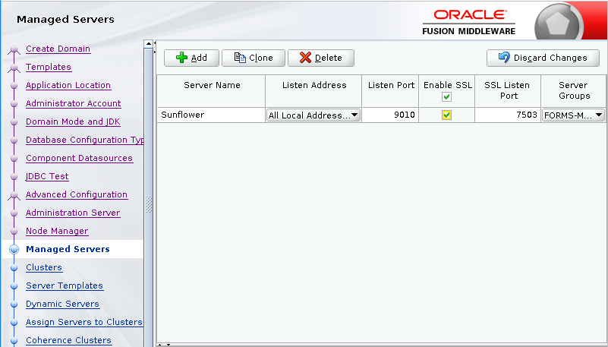Expand the Server Groups dropdown FORMS-M...
Image resolution: width=608 pixels, height=347 pixels.
(599, 115)
